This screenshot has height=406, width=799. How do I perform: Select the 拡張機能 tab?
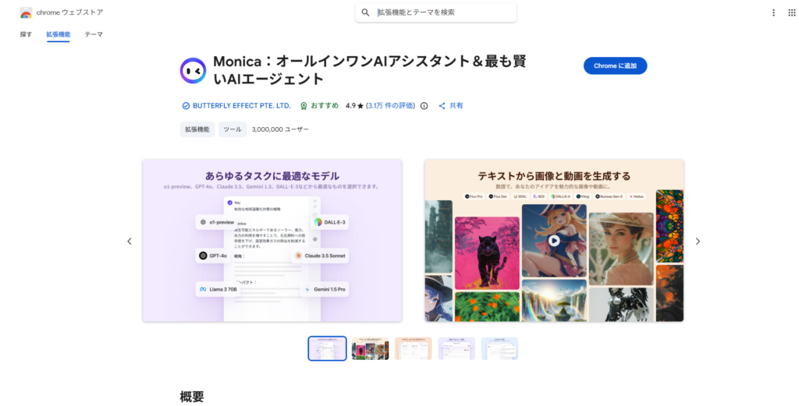[x=58, y=34]
